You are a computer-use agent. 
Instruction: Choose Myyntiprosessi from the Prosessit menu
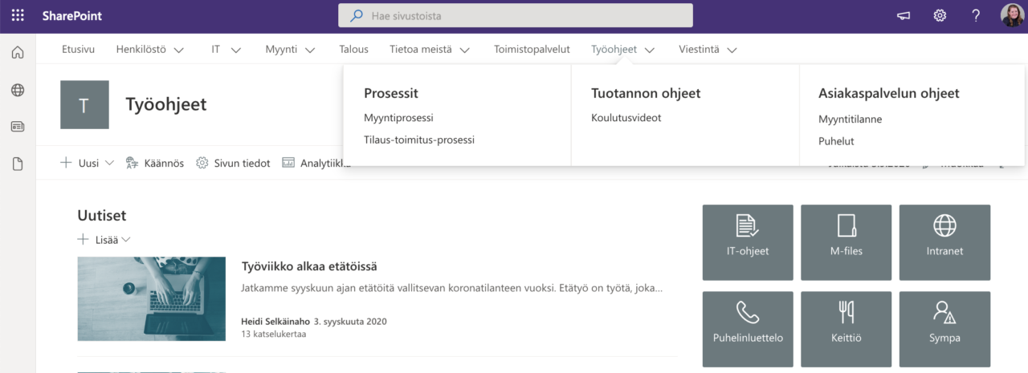[x=398, y=118]
